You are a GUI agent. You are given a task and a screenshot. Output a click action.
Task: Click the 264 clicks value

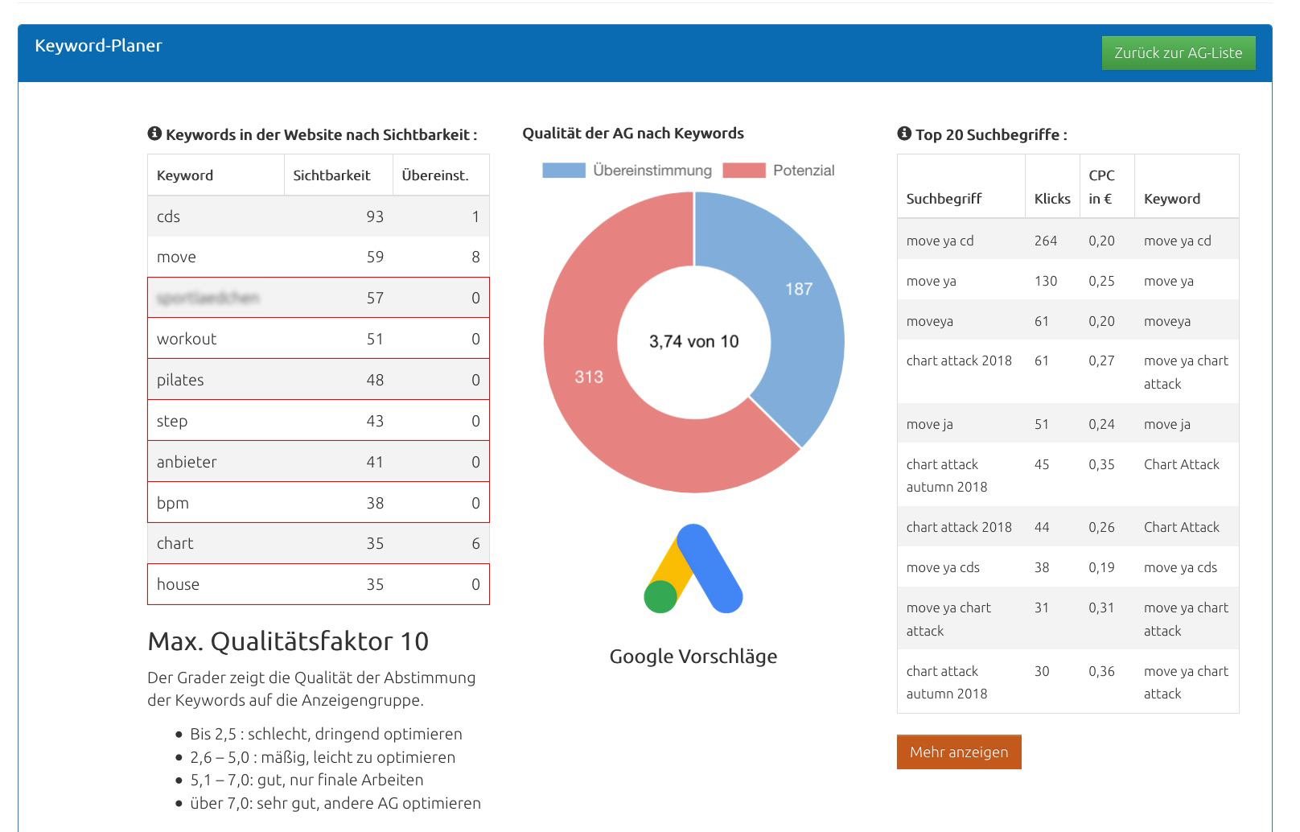pyautogui.click(x=1046, y=241)
